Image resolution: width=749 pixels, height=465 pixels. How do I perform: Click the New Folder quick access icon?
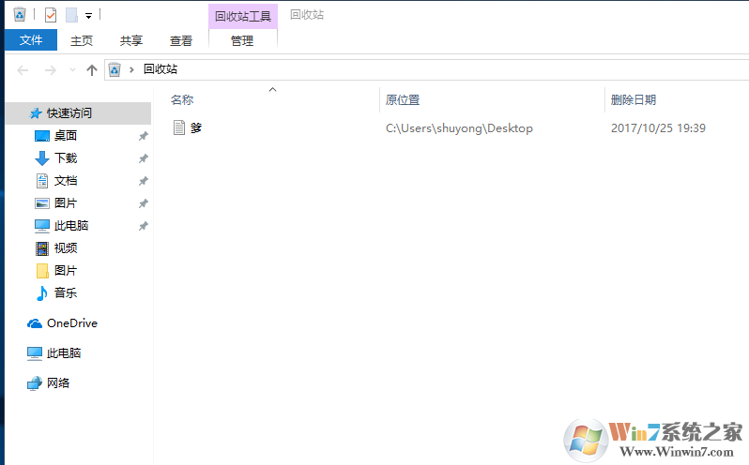pos(71,15)
